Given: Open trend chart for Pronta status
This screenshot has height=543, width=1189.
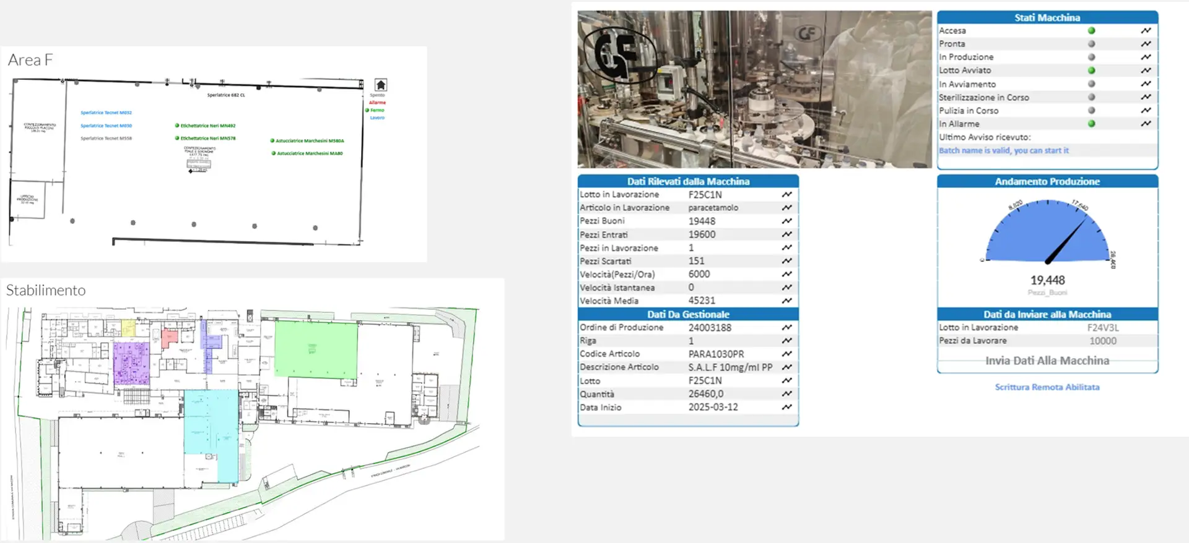Looking at the screenshot, I should point(1146,44).
